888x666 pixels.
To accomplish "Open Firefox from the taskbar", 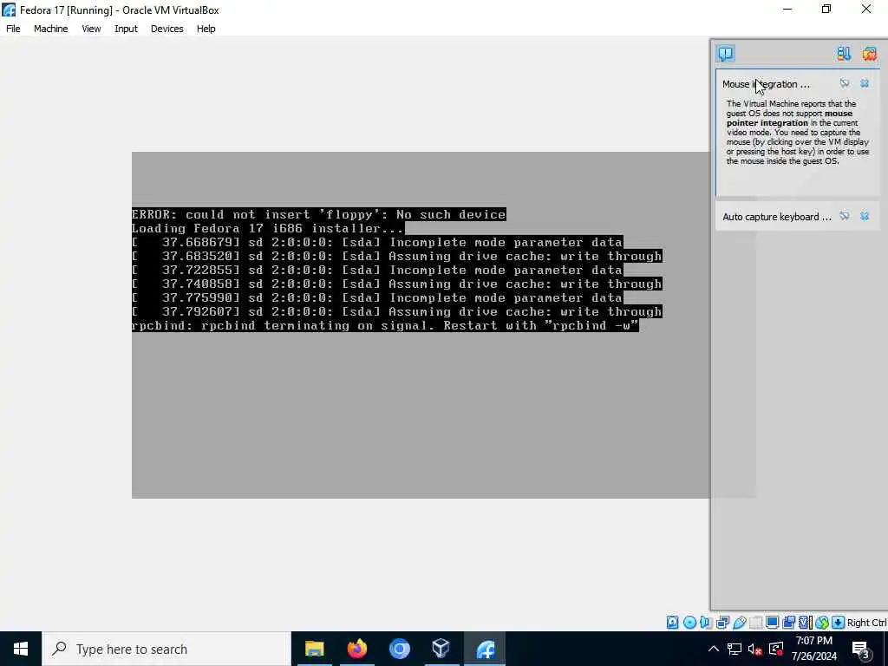I will (x=356, y=649).
